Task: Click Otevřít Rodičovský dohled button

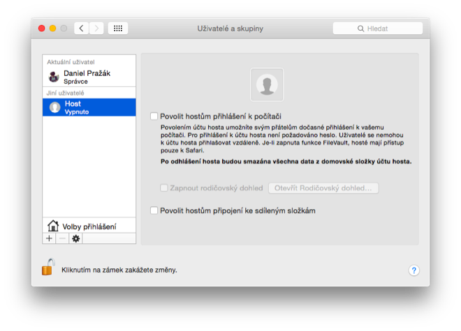Action: click(323, 188)
